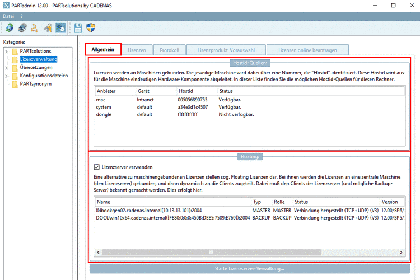Expand the Konfigurationsdateien tree node
420x280 pixels.
[7, 76]
